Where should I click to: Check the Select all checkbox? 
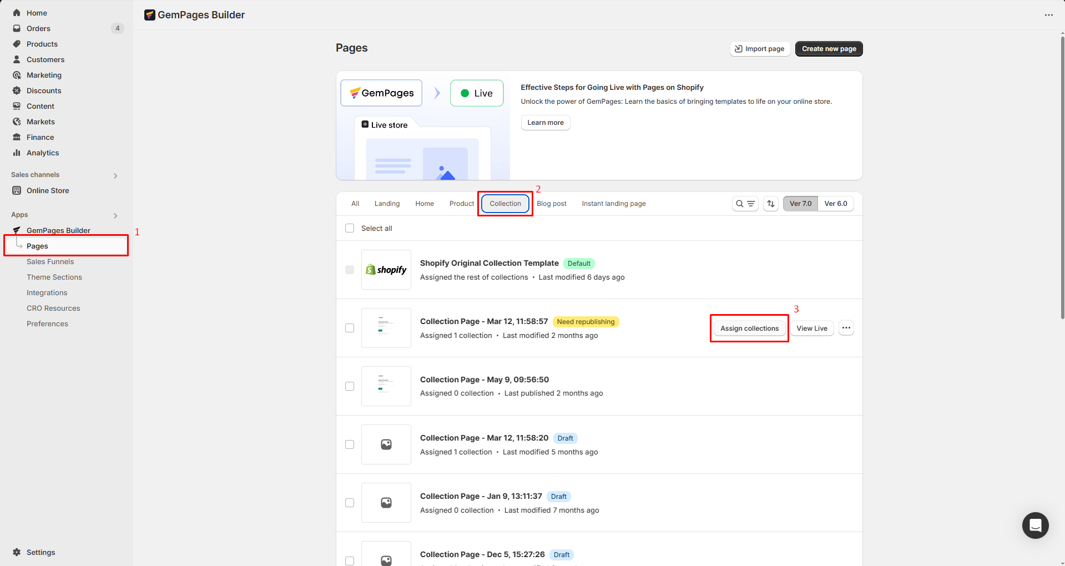pyautogui.click(x=350, y=228)
